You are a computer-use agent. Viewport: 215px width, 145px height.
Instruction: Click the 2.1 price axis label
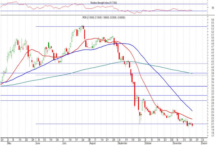(x=212, y=124)
